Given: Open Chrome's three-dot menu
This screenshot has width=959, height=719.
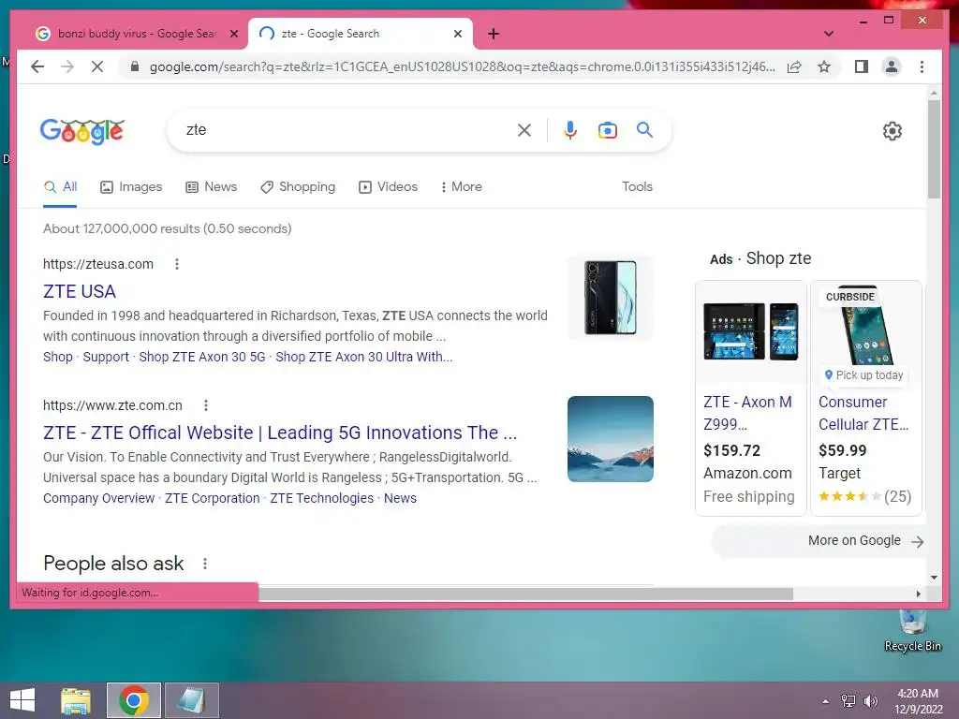Looking at the screenshot, I should [922, 66].
